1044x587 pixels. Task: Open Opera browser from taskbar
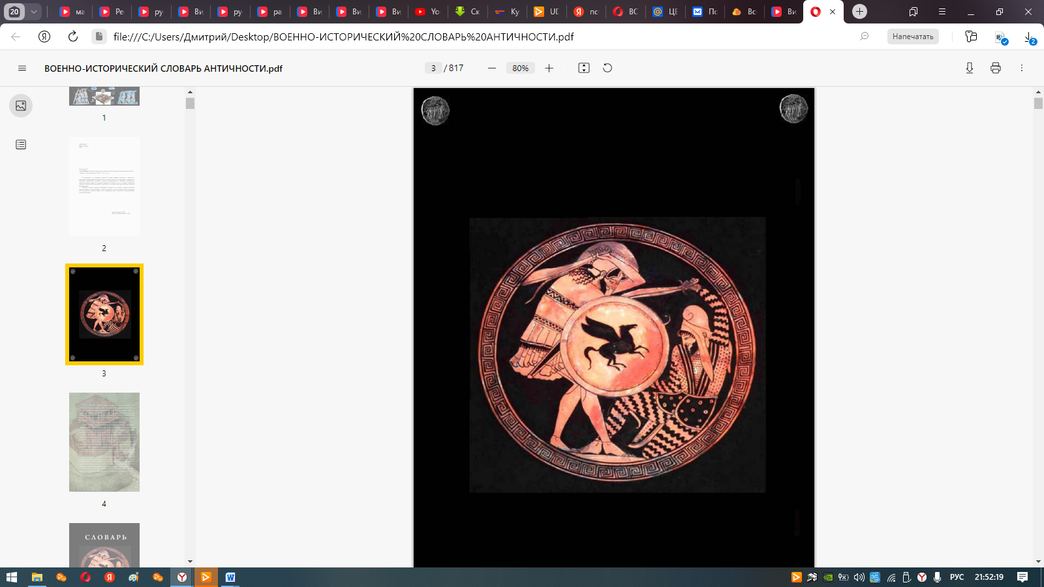(x=85, y=577)
